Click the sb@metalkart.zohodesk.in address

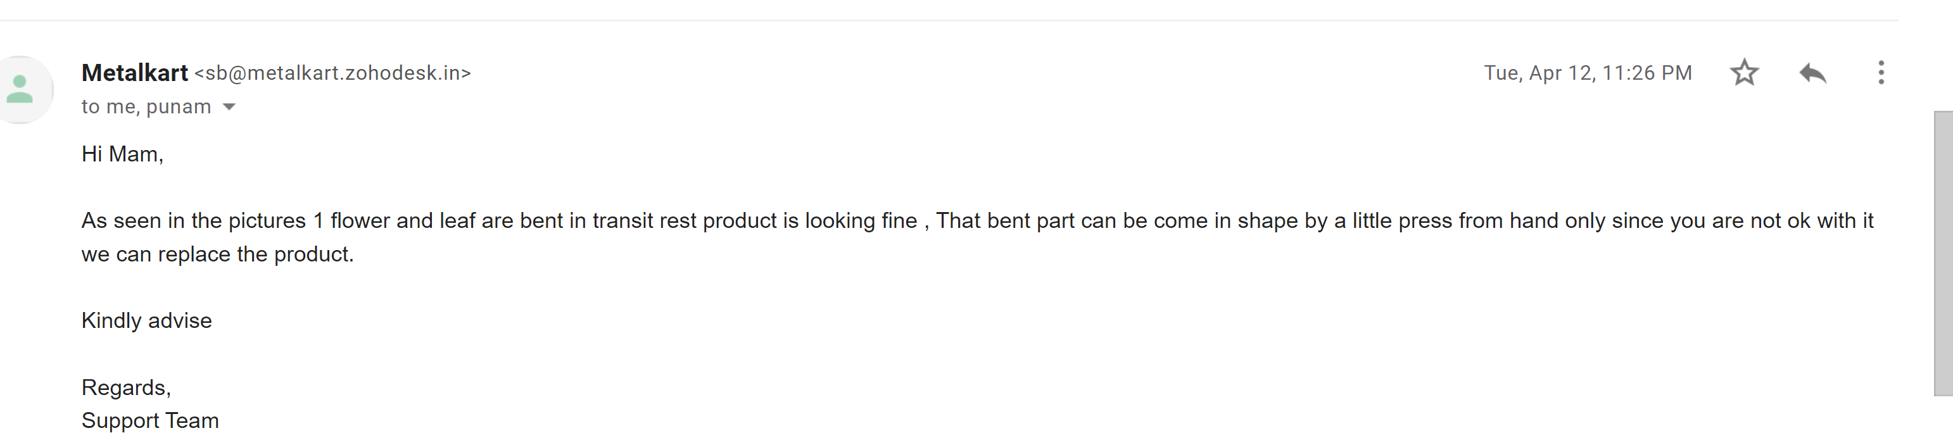click(333, 73)
